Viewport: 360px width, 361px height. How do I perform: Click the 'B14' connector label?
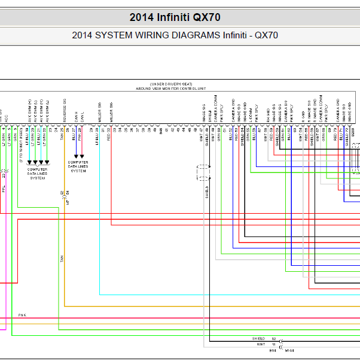tap(273, 351)
